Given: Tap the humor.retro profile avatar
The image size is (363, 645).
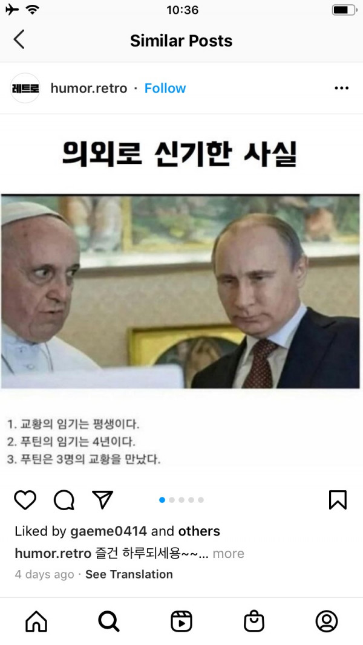Looking at the screenshot, I should coord(25,88).
